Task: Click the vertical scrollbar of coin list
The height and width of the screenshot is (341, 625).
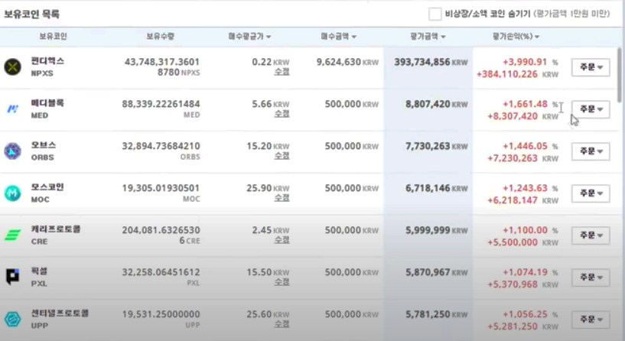Action: (619, 75)
